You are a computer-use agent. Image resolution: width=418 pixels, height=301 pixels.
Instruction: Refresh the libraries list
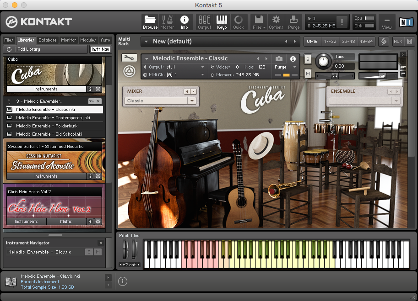(x=9, y=49)
